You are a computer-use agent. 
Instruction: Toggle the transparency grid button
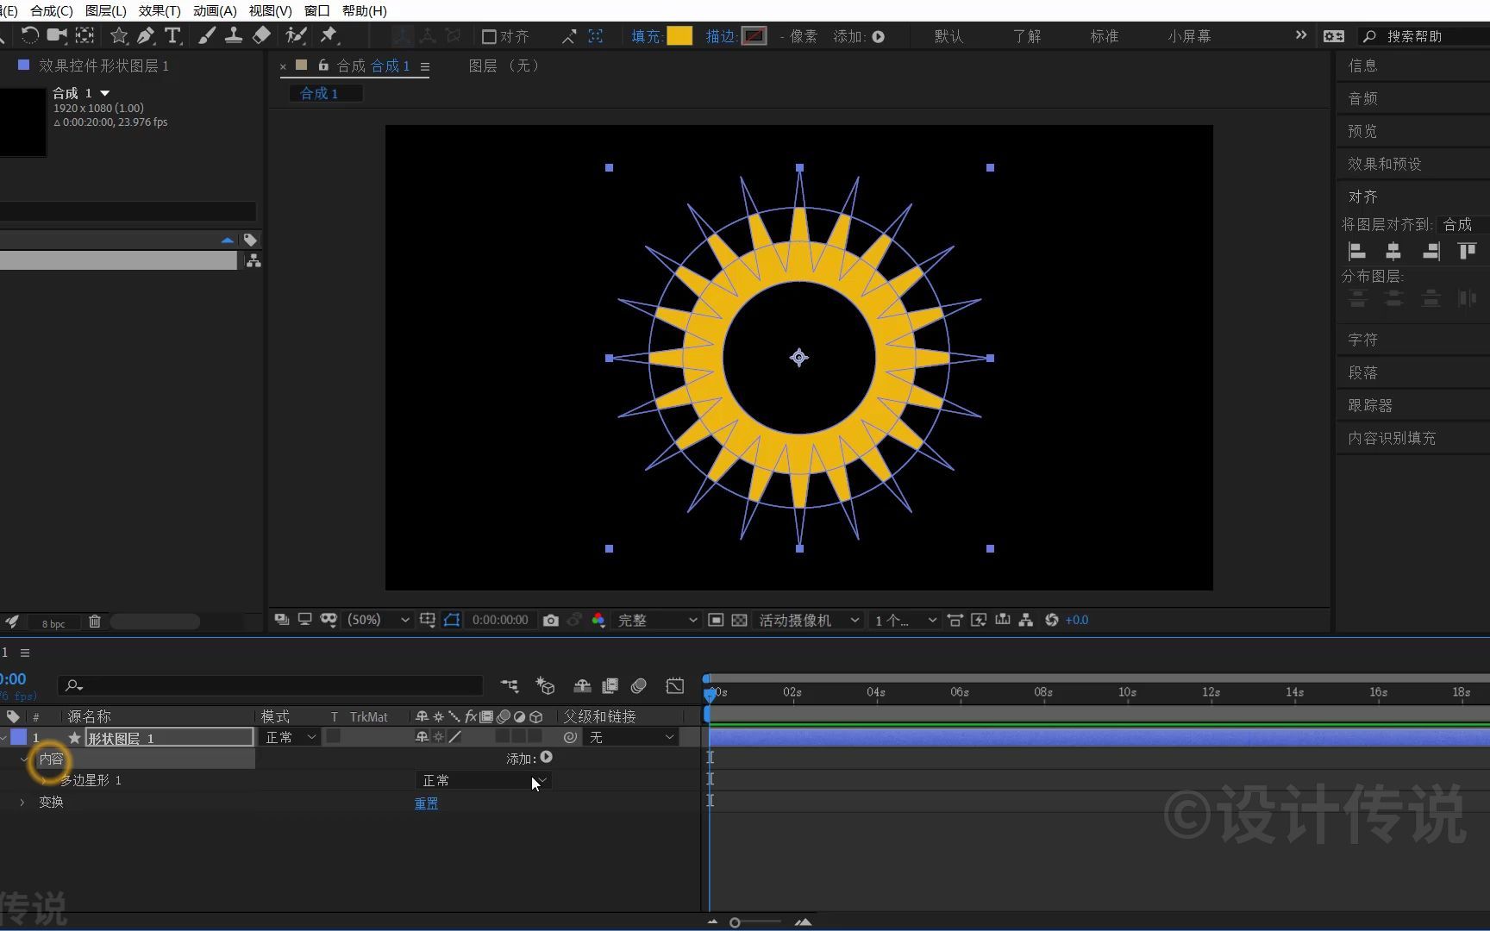point(739,620)
